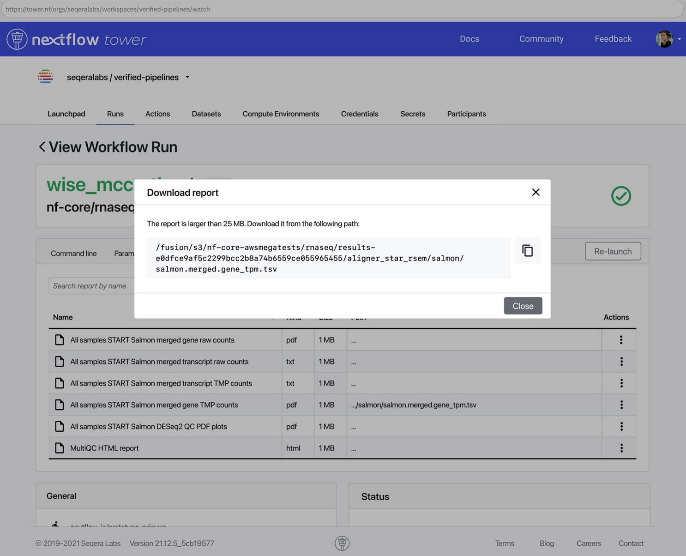Open actions menu for Salmon merged gene raw counts
Viewport: 686px width, 556px height.
(x=621, y=340)
